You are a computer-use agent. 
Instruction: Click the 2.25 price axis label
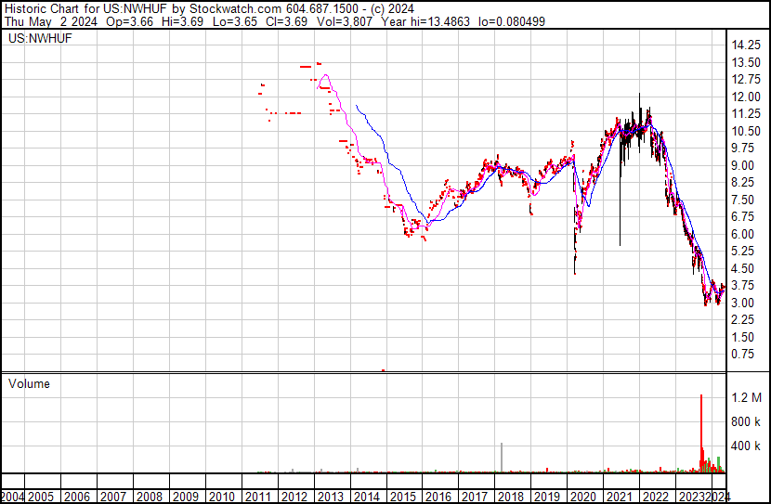(742, 320)
